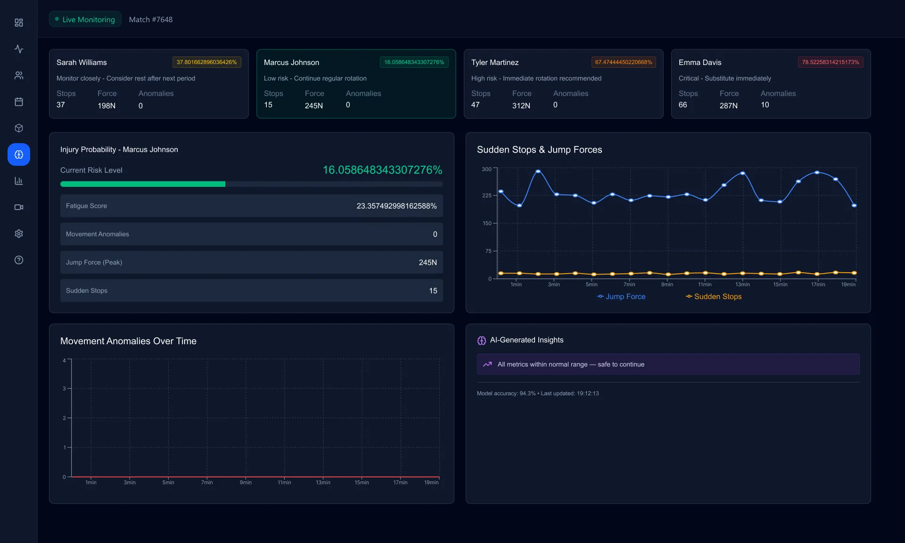The height and width of the screenshot is (543, 905).
Task: Click the Current Risk Level progress bar
Action: tap(251, 184)
